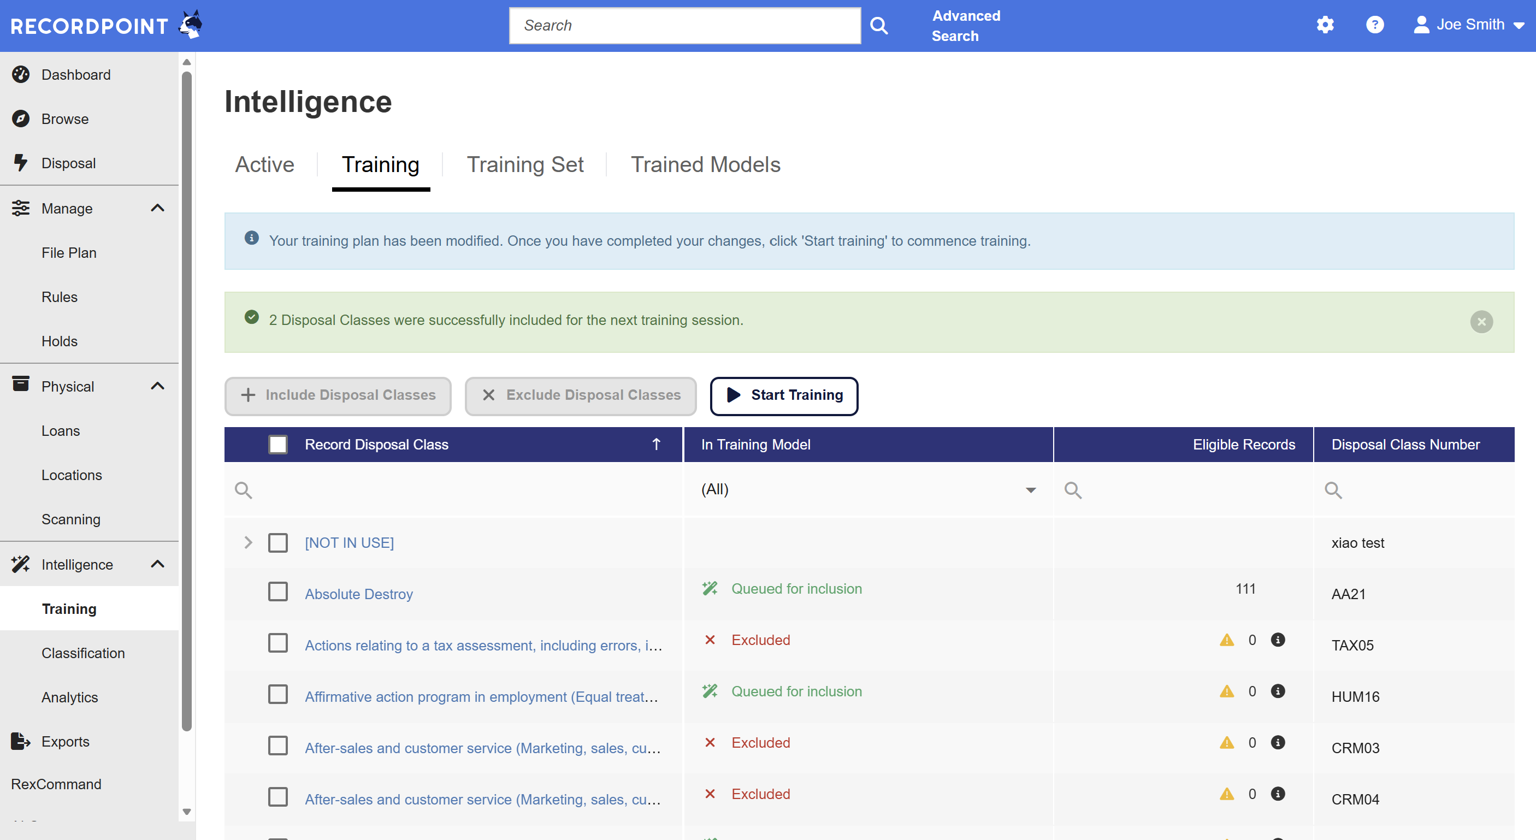Open help question mark icon
The image size is (1536, 840).
tap(1374, 25)
